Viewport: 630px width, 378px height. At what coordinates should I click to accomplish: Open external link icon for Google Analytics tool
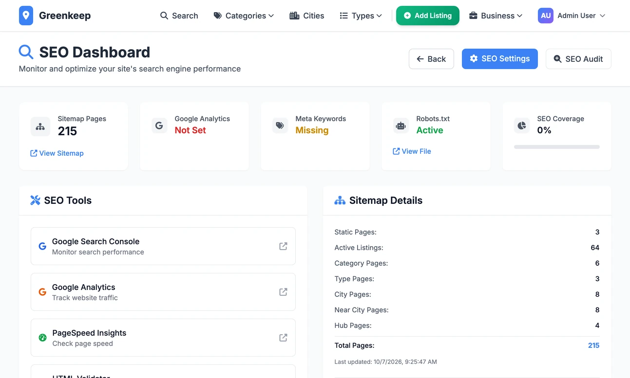(283, 292)
